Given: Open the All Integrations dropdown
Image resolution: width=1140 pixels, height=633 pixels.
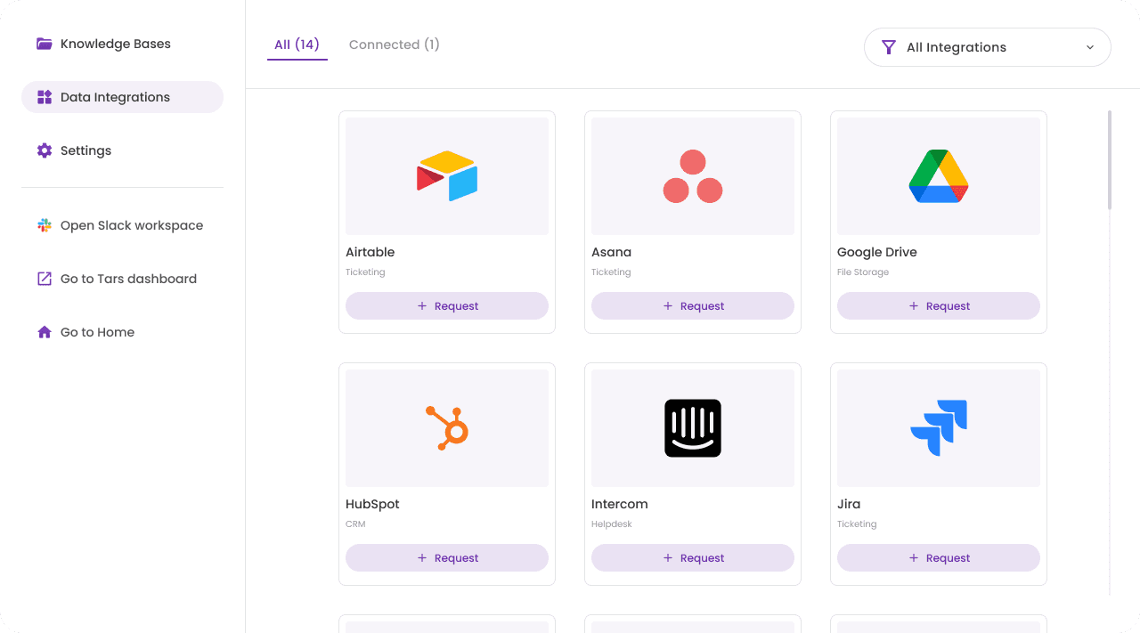Looking at the screenshot, I should (x=988, y=47).
